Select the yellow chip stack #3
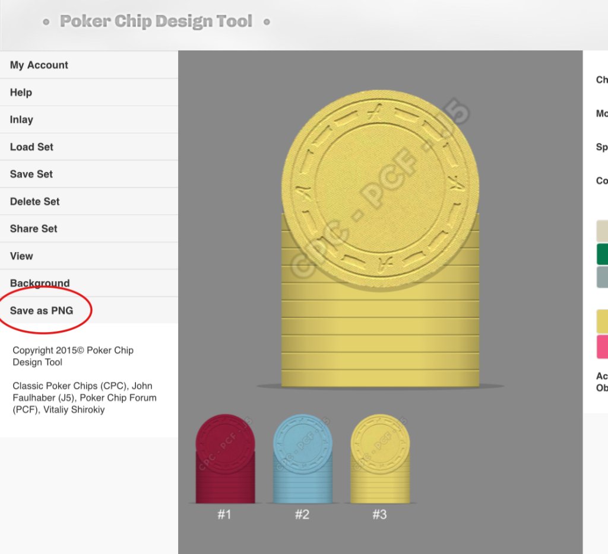 pos(380,459)
